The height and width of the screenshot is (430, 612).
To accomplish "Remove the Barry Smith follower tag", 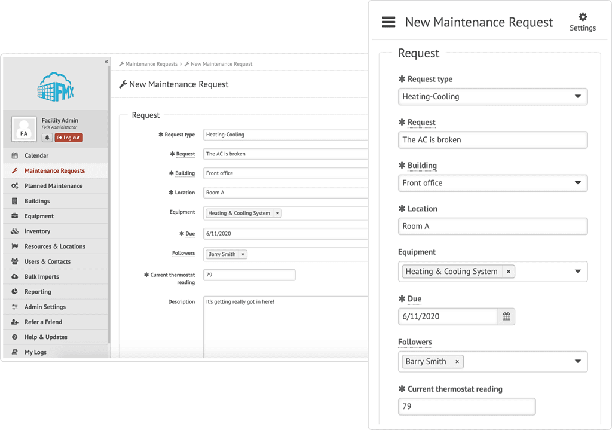I will (x=457, y=361).
